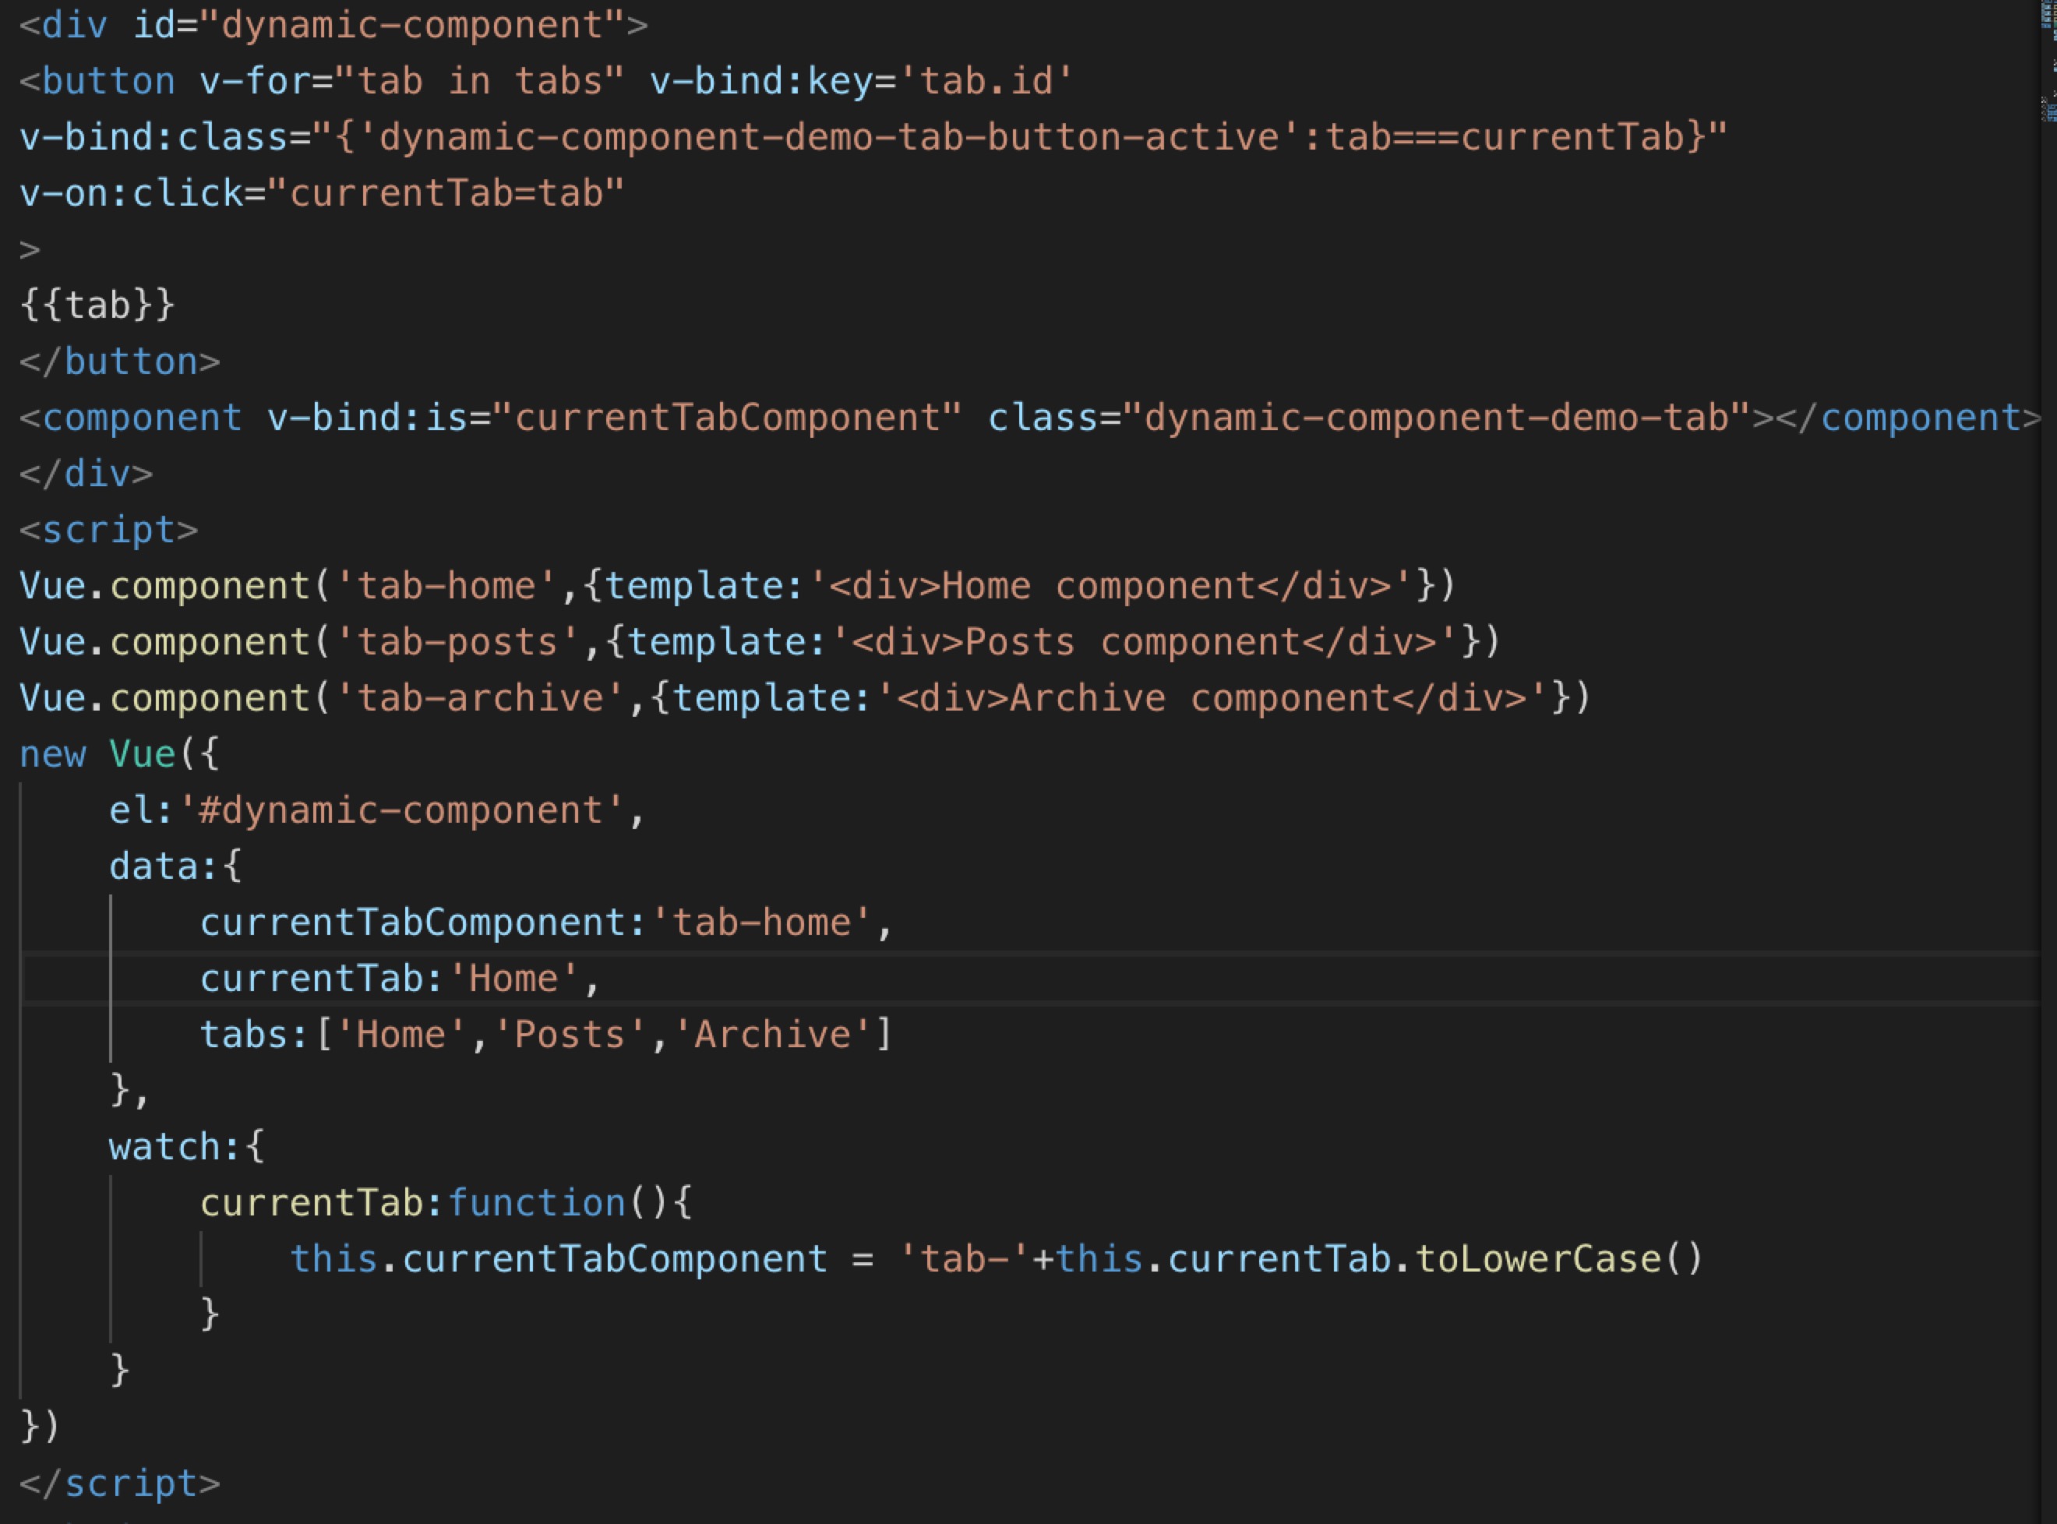Click the {{tab}} interpolation line
This screenshot has width=2057, height=1524.
point(97,305)
